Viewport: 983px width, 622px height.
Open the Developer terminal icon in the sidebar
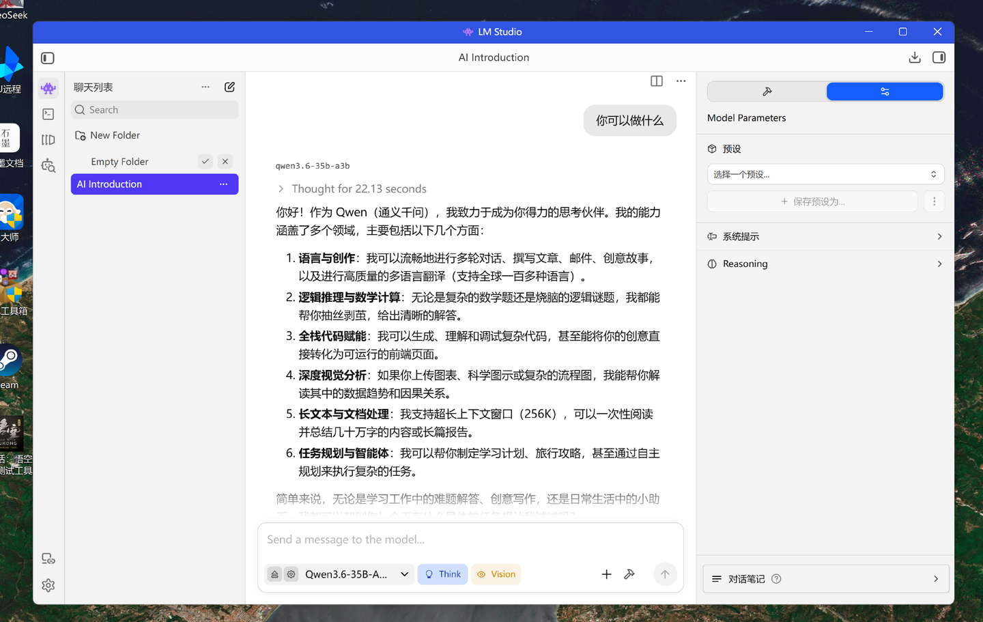click(48, 114)
